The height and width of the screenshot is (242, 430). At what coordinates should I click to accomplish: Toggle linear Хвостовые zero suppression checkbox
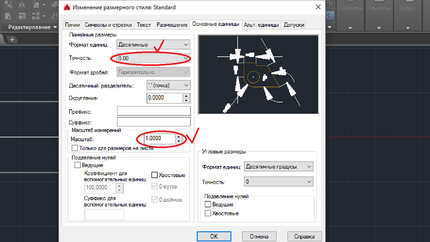click(154, 175)
